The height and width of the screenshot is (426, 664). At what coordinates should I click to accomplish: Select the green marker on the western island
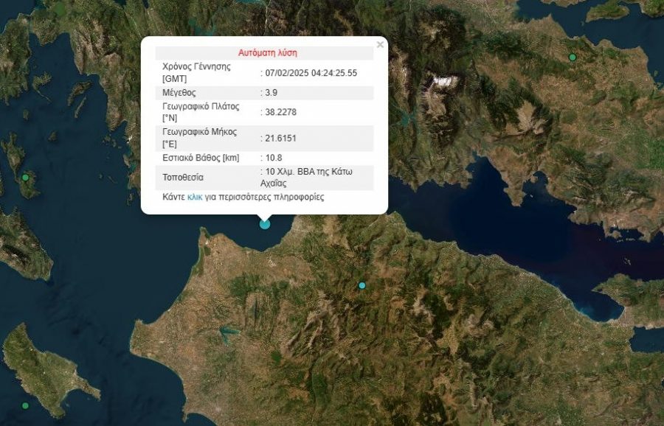(26, 178)
